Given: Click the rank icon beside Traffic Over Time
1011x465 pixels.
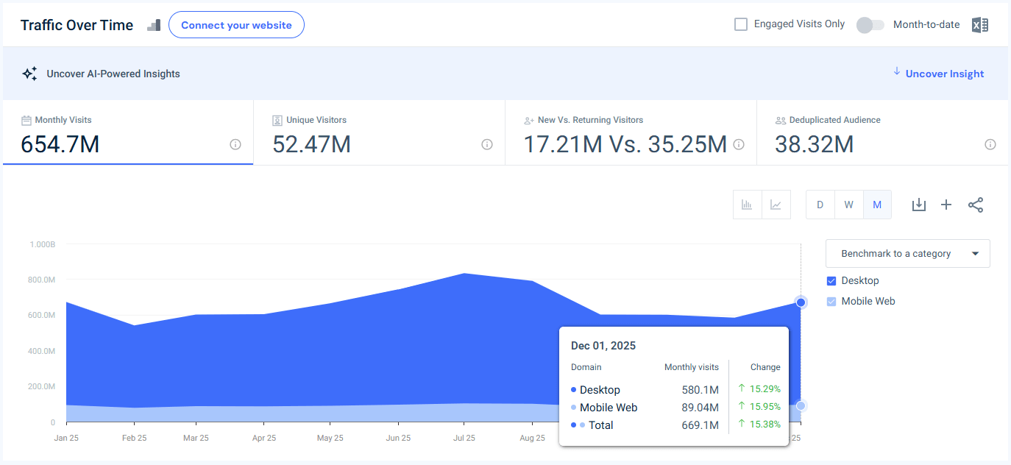Looking at the screenshot, I should [154, 24].
